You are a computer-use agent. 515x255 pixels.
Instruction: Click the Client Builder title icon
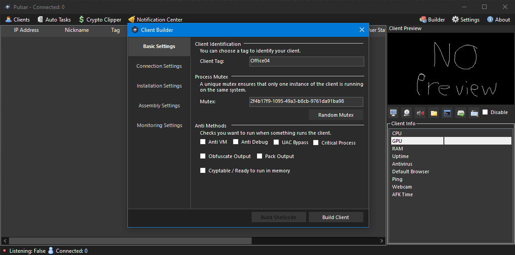tap(134, 30)
